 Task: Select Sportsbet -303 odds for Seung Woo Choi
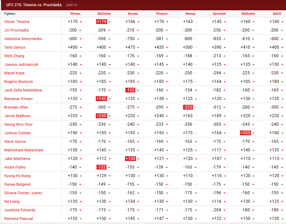coord(217,124)
